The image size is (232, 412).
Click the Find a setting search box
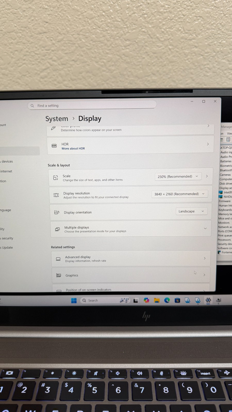[x=92, y=105]
